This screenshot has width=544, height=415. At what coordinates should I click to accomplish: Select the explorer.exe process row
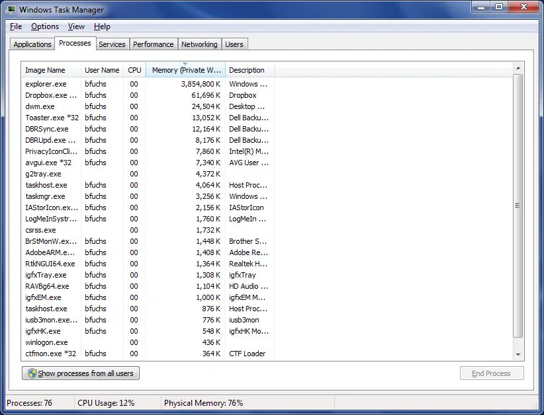tap(148, 84)
